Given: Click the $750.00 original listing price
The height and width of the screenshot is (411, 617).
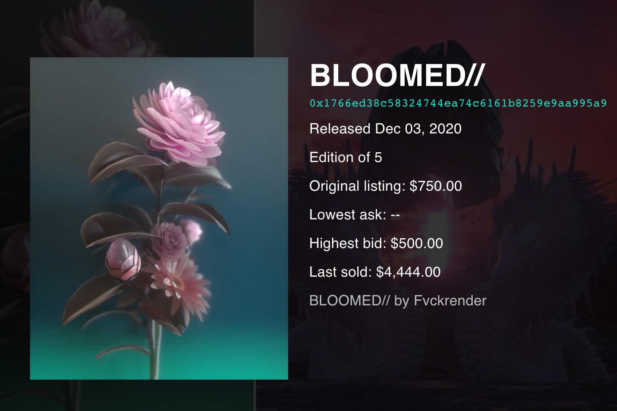Looking at the screenshot, I should [x=436, y=186].
